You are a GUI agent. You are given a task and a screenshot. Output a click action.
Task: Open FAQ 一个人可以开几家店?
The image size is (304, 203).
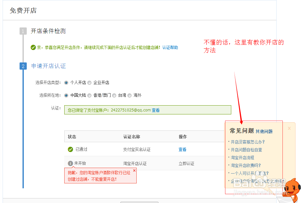[x=250, y=173]
